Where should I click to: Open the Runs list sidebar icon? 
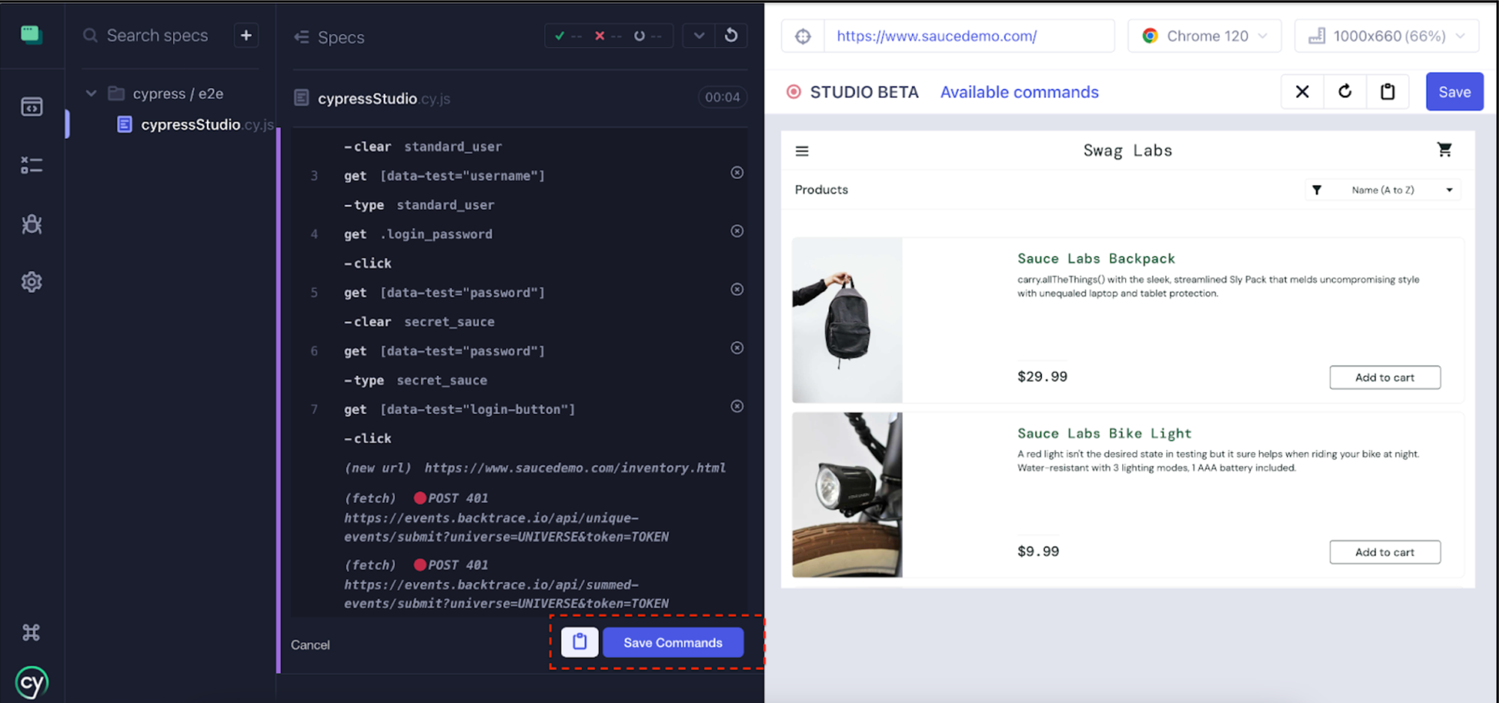click(x=31, y=165)
